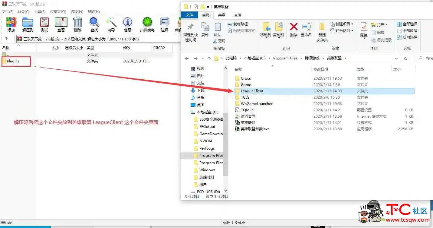Select NVIDIA folder in navigation tree
Viewport: 433px width, 228px height.
tap(206, 141)
